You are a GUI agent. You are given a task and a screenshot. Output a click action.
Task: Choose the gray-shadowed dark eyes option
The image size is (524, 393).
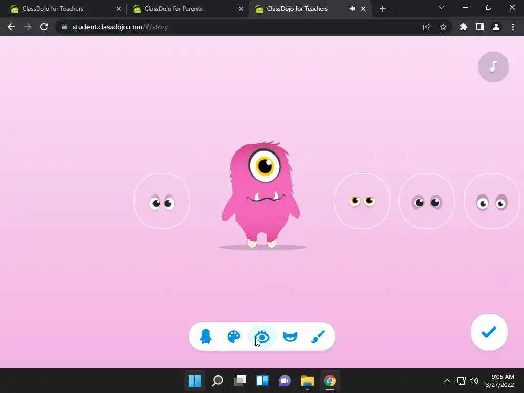tap(427, 201)
